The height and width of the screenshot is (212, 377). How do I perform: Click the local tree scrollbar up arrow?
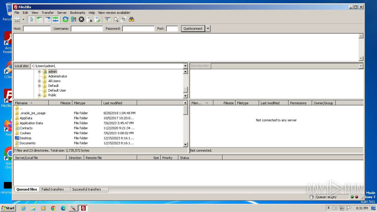coord(185,72)
